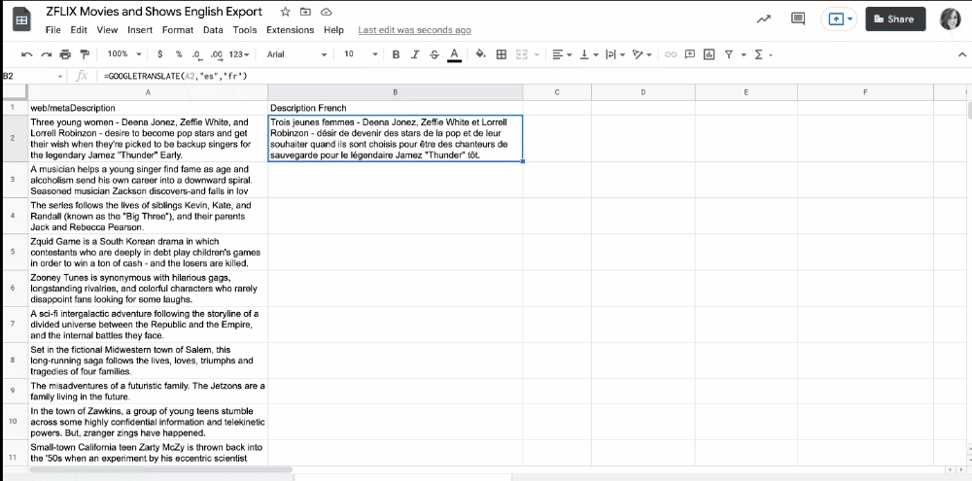Check the cloud document status icon
Image resolution: width=972 pixels, height=481 pixels.
click(x=326, y=12)
